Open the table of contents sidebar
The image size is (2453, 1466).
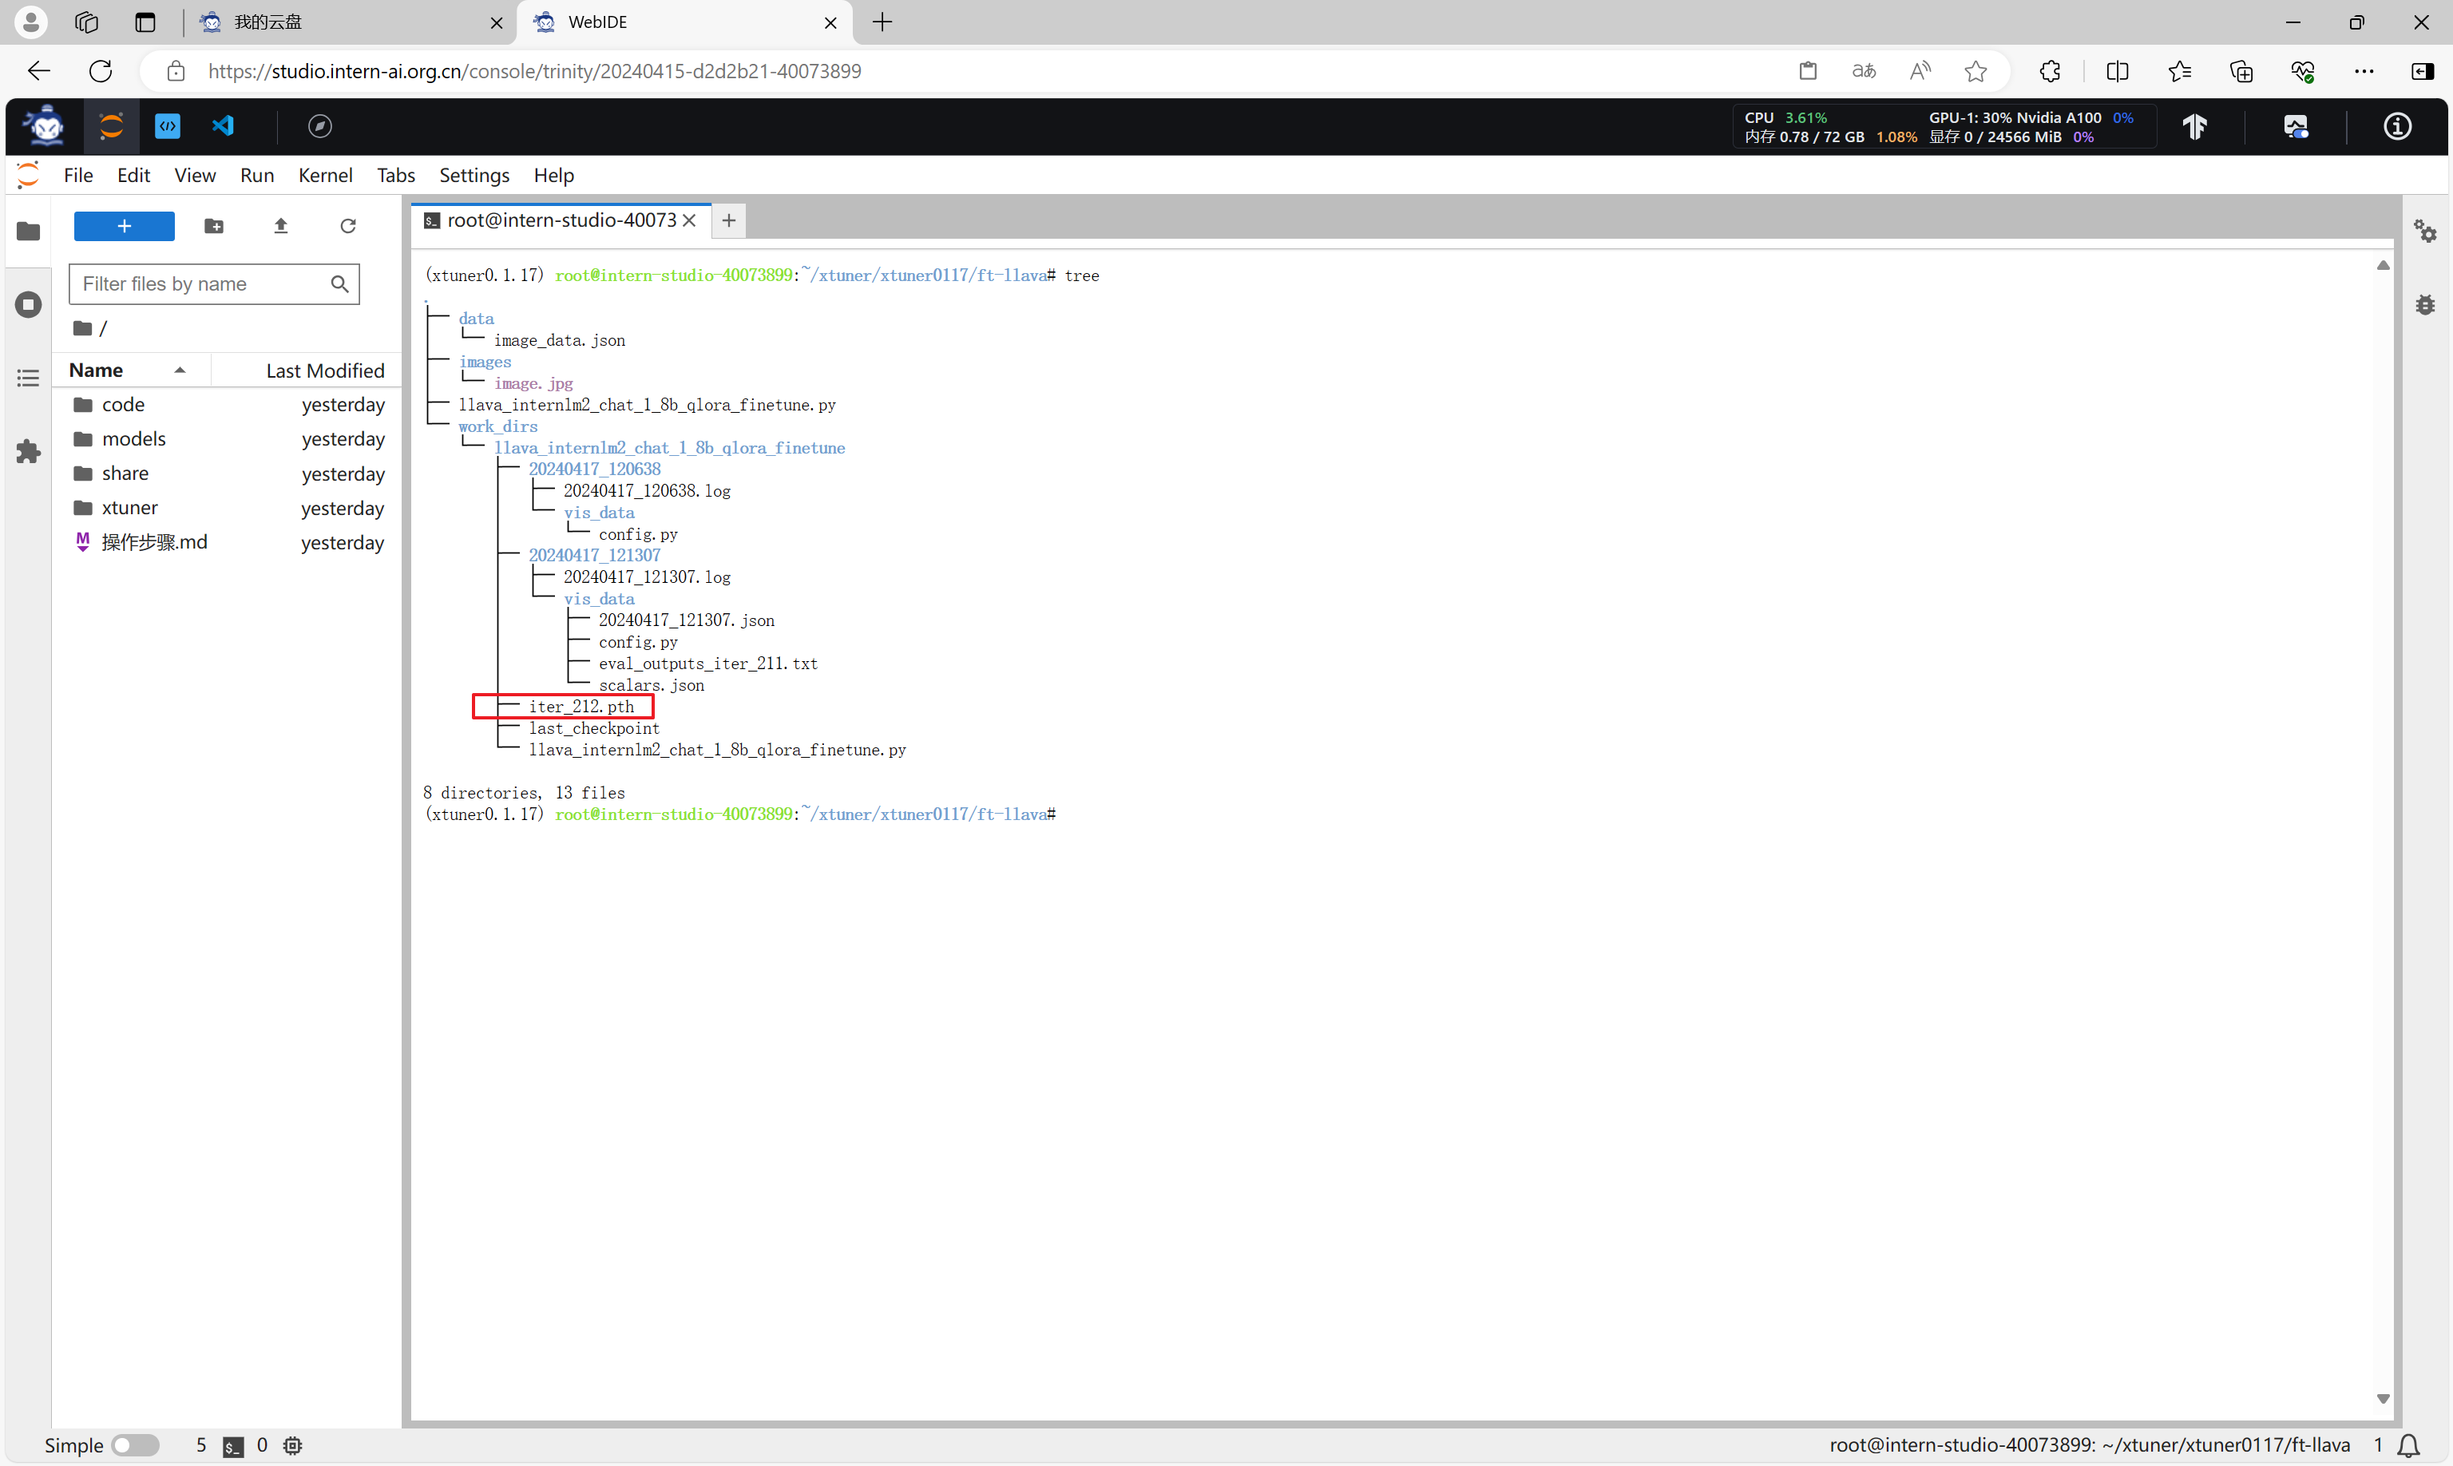coord(29,378)
